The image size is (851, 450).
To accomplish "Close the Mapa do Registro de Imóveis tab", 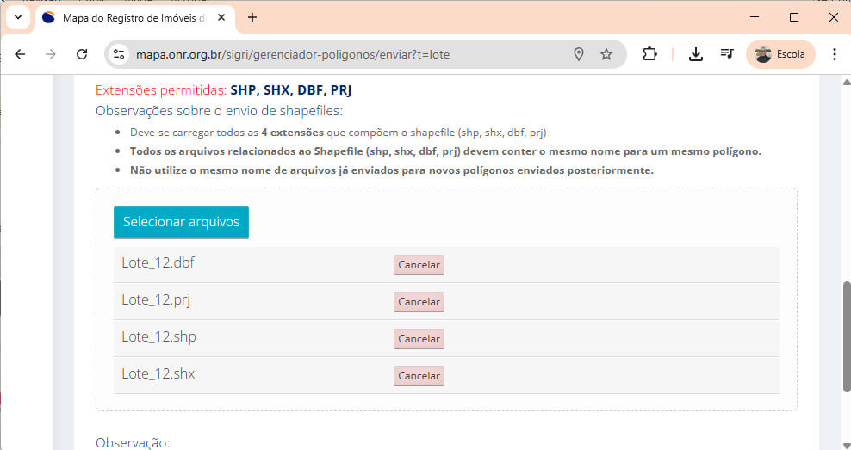I will (221, 17).
